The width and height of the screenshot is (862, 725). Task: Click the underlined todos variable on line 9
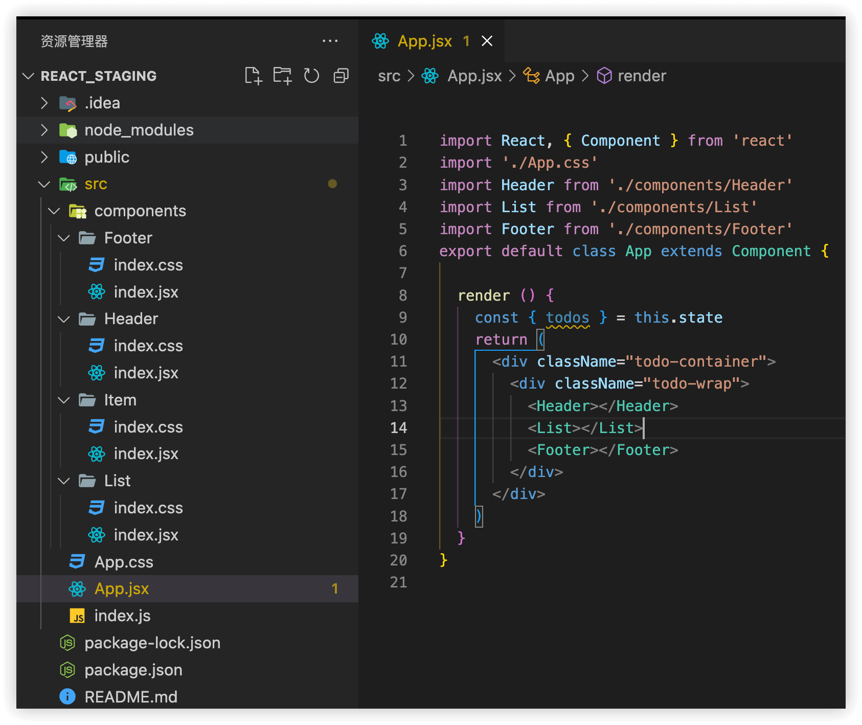click(568, 318)
